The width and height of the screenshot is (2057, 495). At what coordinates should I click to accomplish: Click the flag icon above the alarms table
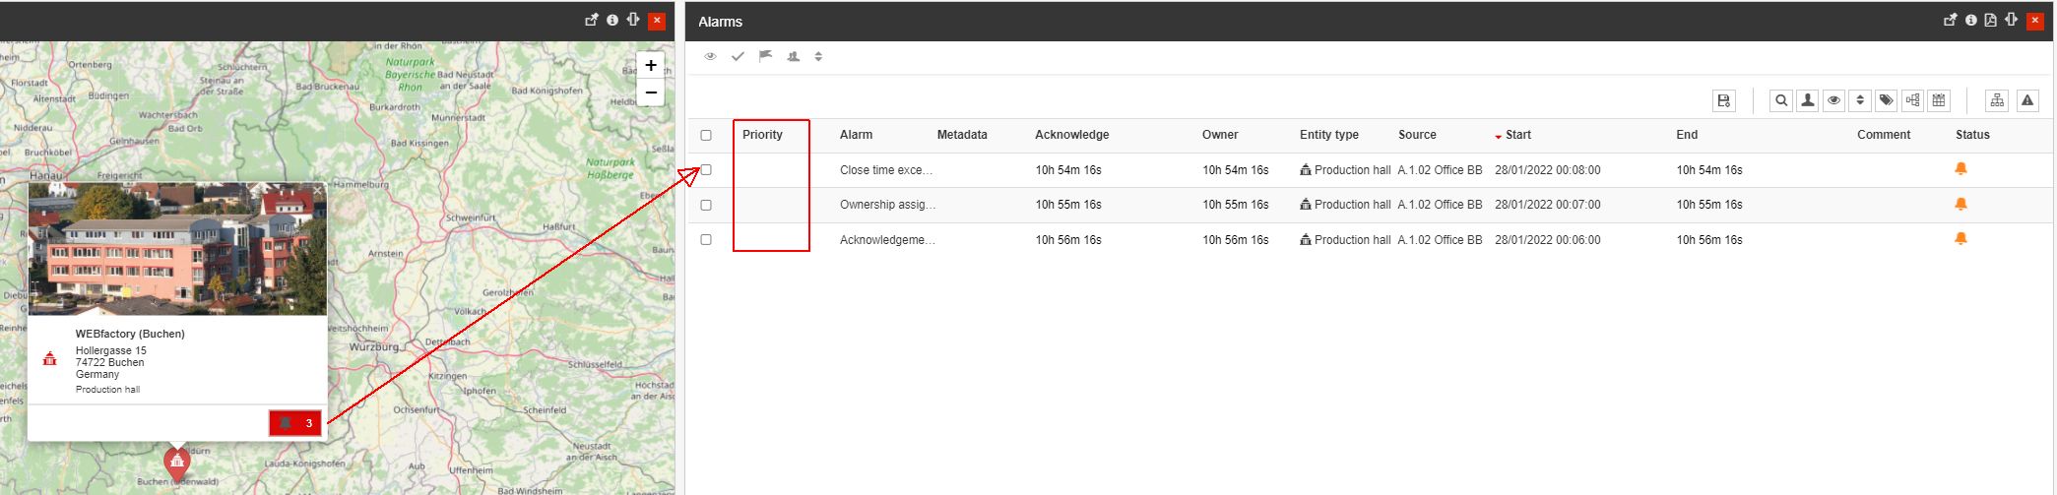(x=765, y=56)
